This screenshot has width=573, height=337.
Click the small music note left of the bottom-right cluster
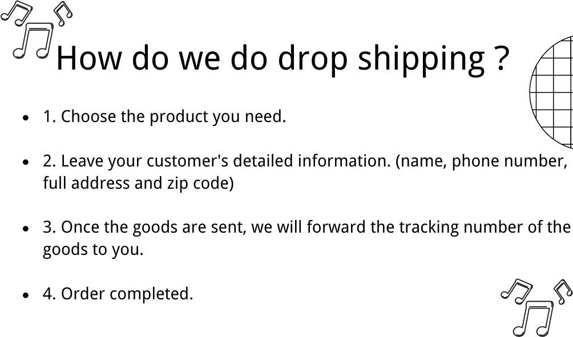(x=516, y=290)
